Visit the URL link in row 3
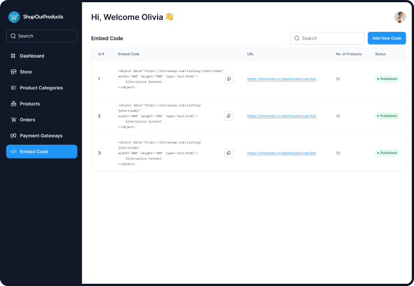Screen dimensions: 414x286 (x=282, y=153)
